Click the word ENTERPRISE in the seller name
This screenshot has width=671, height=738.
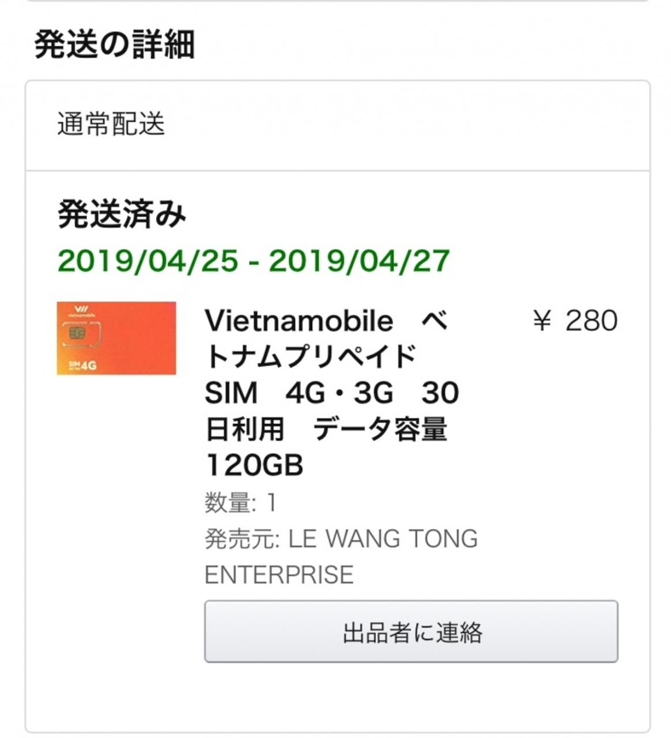click(x=279, y=574)
